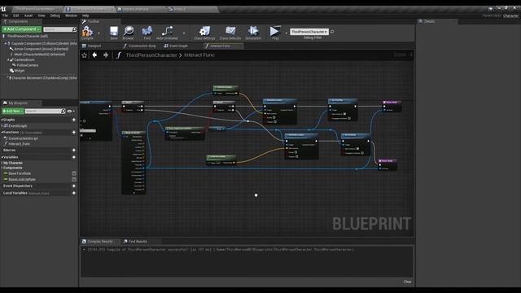The height and width of the screenshot is (293, 521).
Task: Expand the Components variable category
Action: click(2, 168)
